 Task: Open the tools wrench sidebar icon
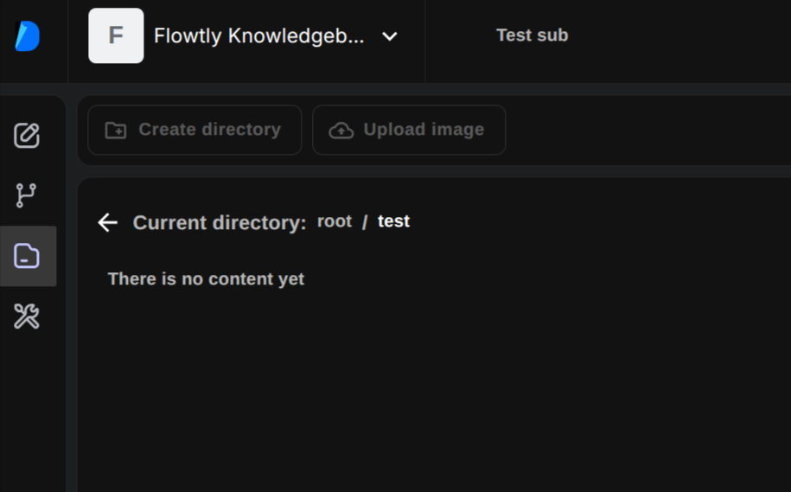[x=26, y=316]
